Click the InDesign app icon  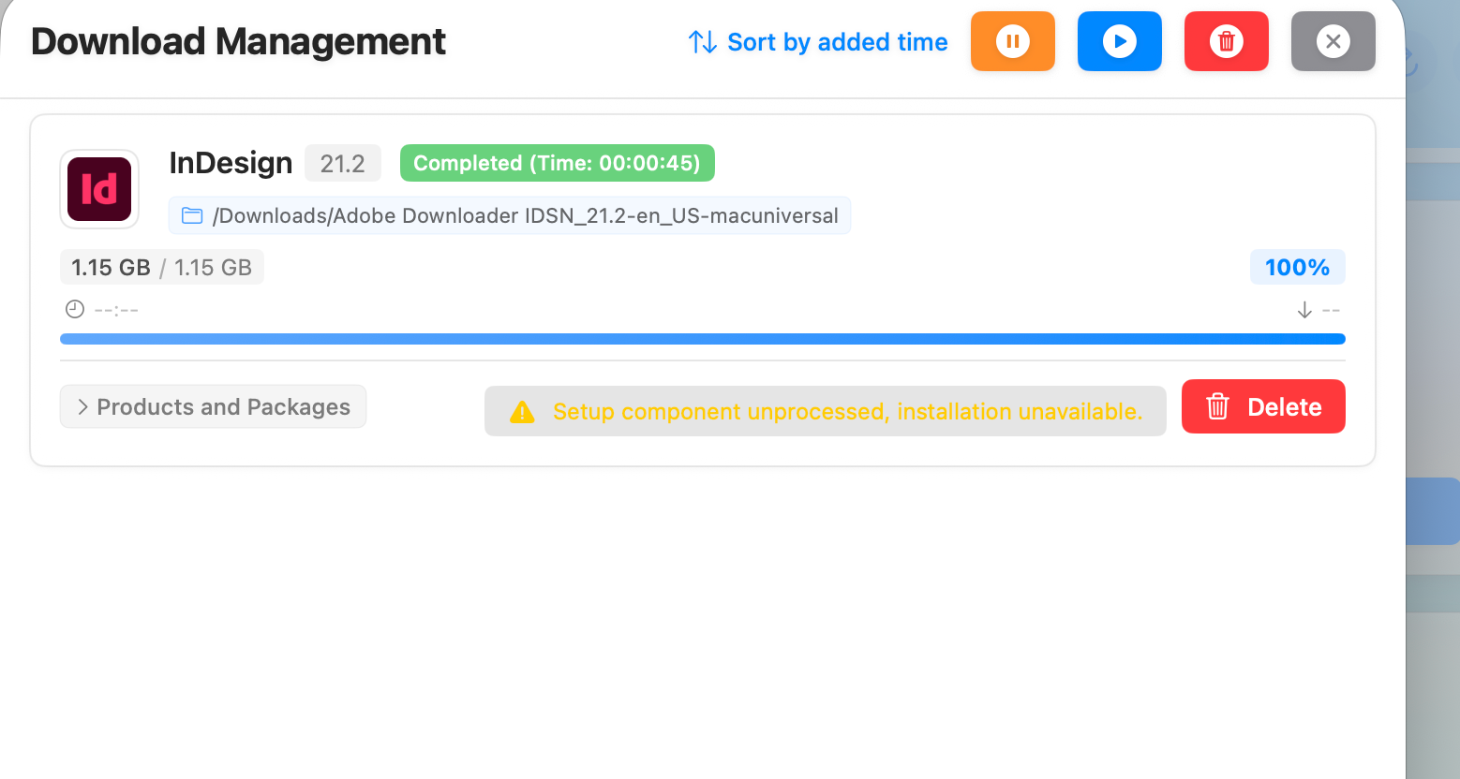point(99,189)
